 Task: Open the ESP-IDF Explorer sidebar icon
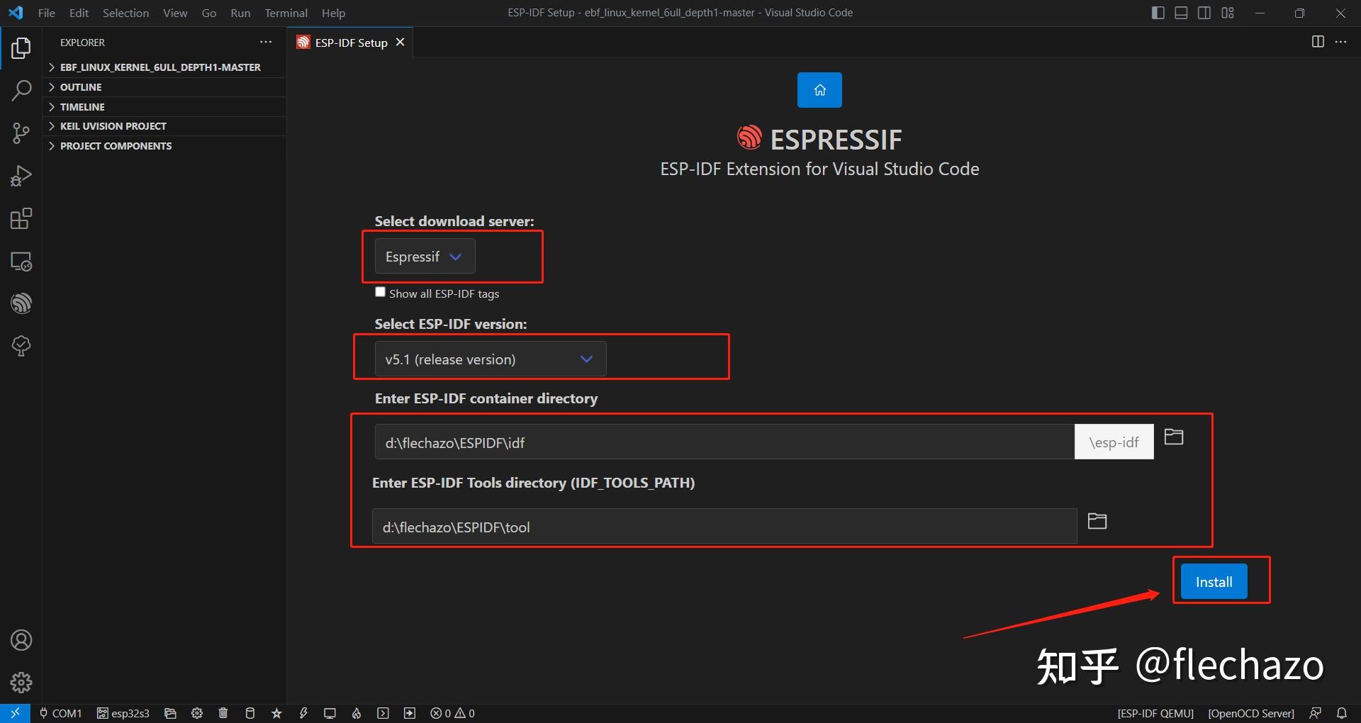pos(21,303)
